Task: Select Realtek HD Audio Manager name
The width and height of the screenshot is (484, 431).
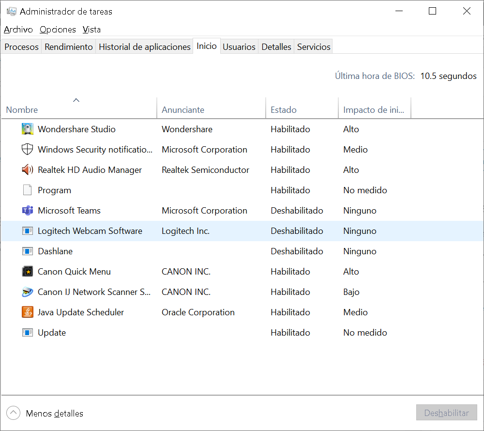Action: click(x=90, y=170)
